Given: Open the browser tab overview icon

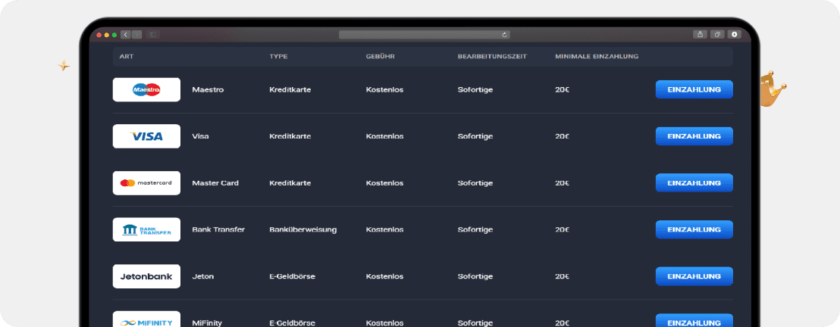Looking at the screenshot, I should [x=717, y=34].
